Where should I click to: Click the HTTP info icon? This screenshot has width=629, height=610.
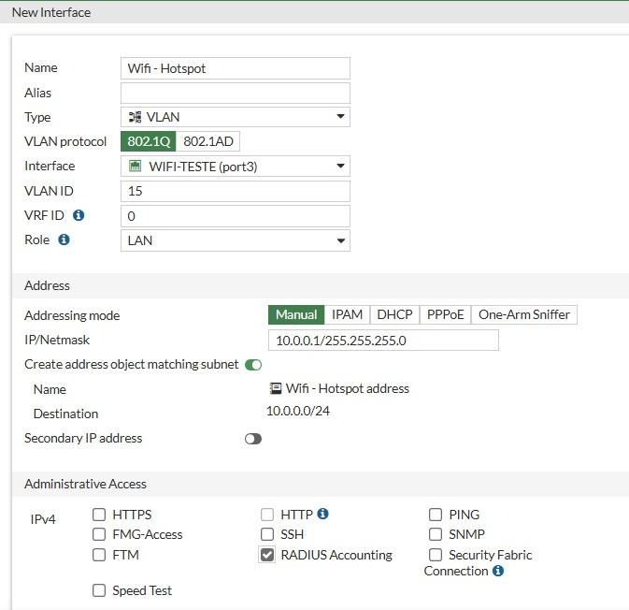[x=322, y=514]
